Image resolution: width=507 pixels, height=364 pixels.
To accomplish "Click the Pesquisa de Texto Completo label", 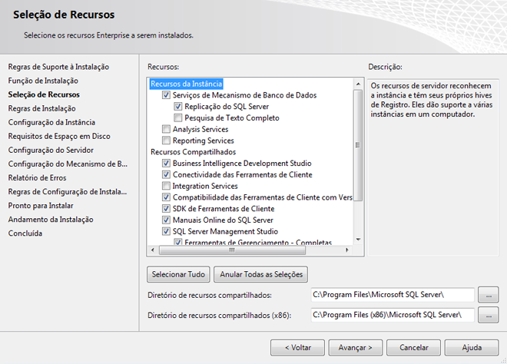I will [232, 118].
